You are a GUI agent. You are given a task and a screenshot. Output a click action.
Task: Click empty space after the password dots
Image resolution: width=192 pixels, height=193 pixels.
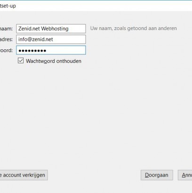coord(66,50)
